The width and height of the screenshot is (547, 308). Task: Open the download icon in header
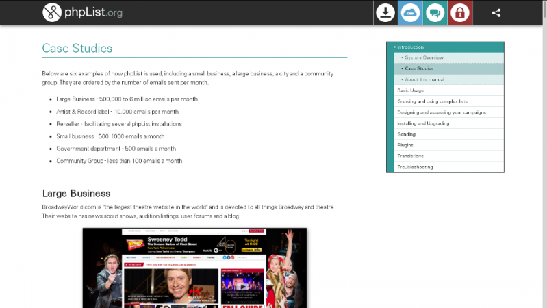[385, 12]
